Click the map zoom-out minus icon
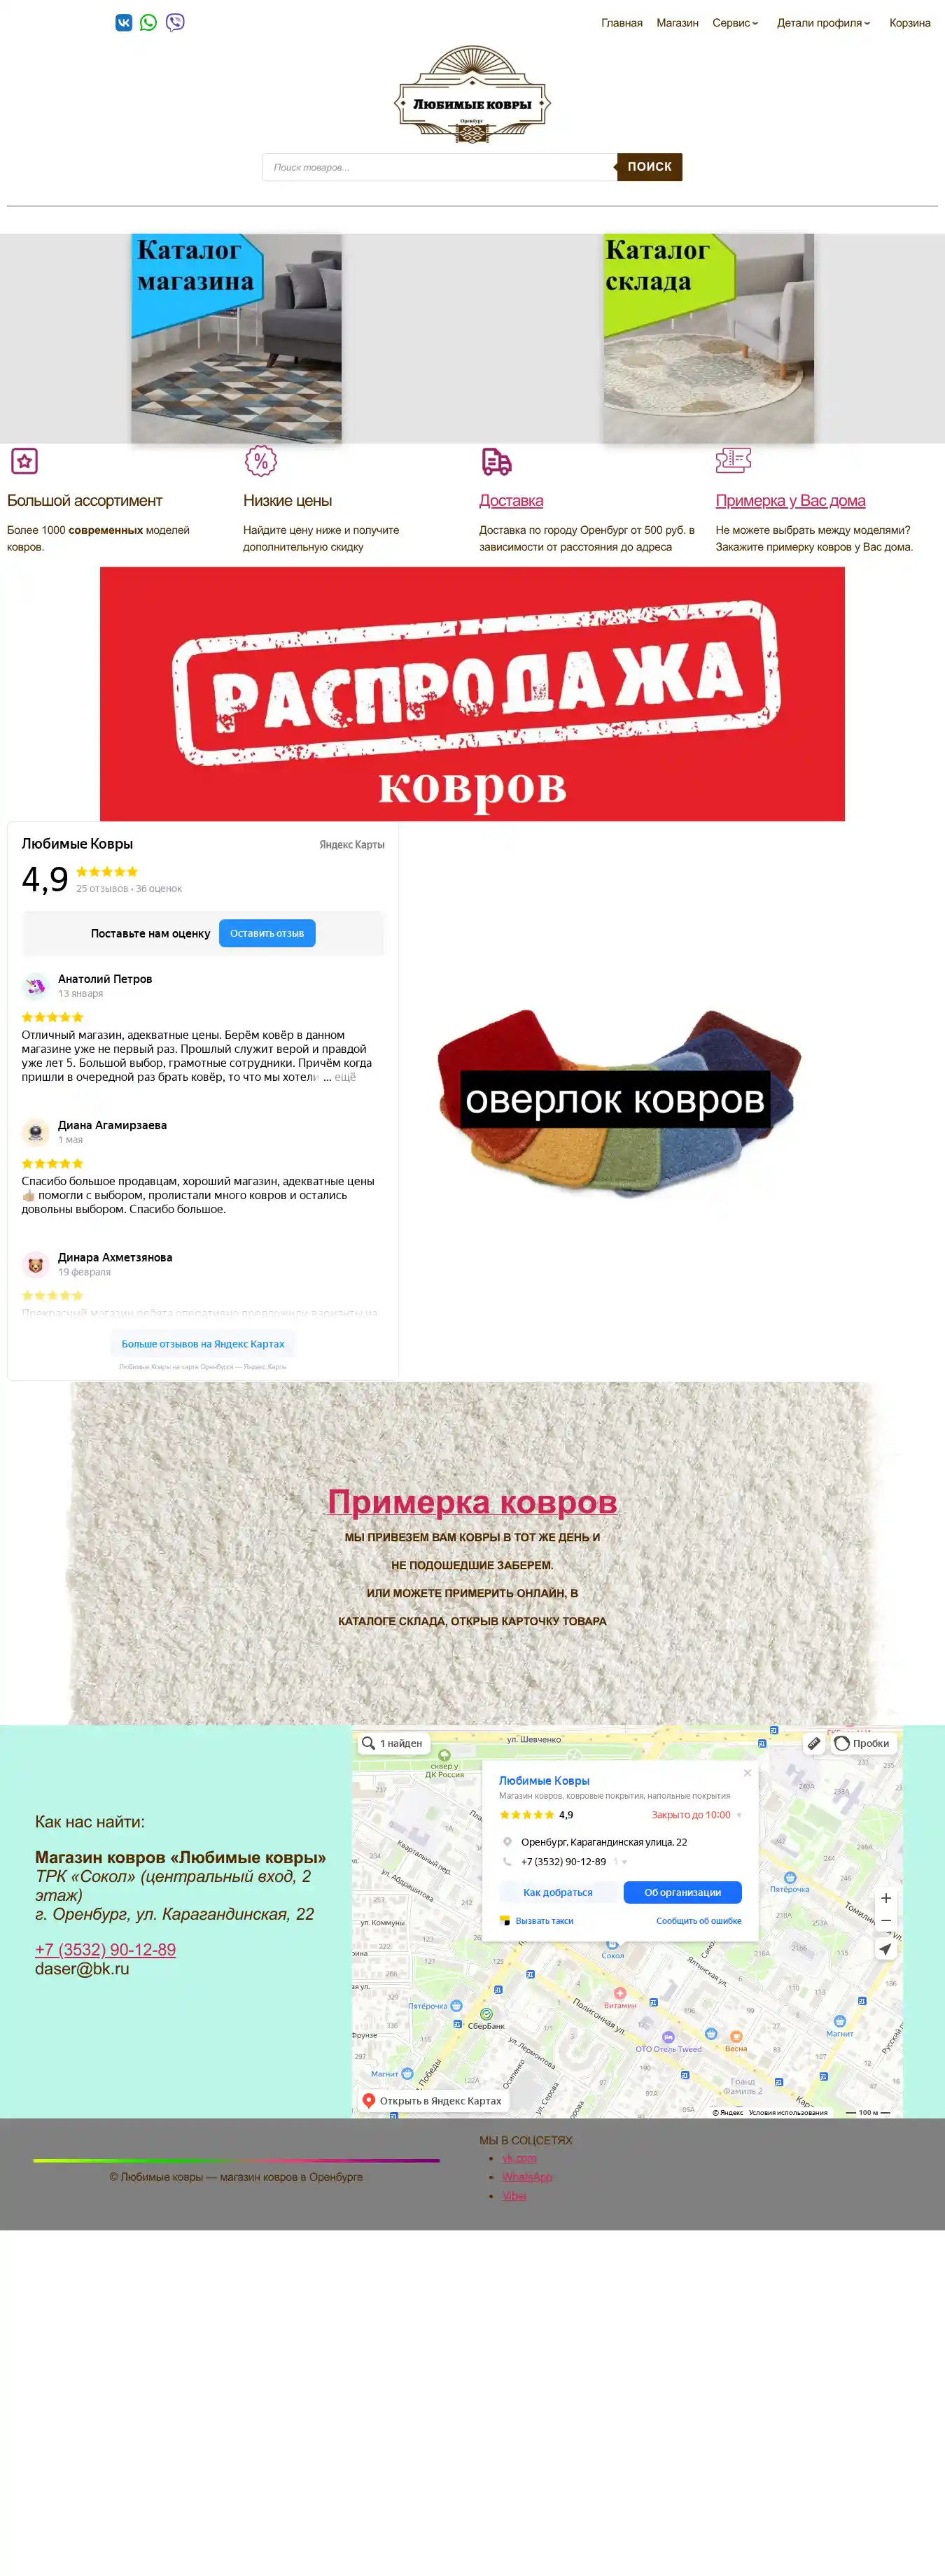This screenshot has width=945, height=2576. pyautogui.click(x=886, y=1920)
